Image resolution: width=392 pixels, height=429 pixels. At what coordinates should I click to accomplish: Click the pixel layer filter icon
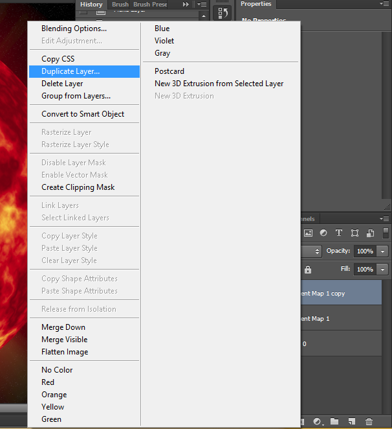309,233
